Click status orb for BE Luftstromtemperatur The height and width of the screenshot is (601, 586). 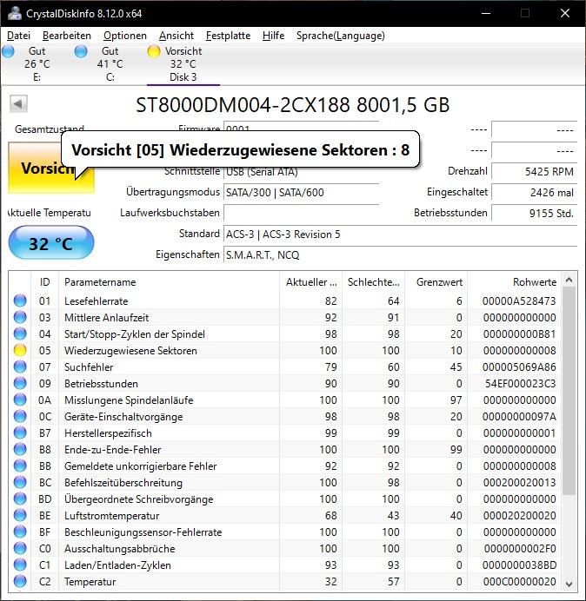coord(20,515)
